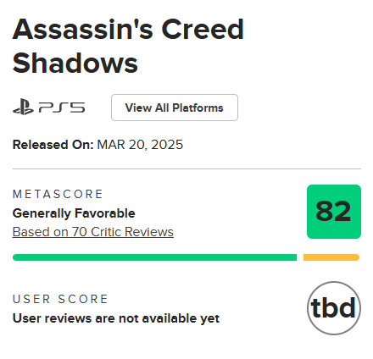Open the Based on 70 Critic Reviews link
The image size is (373, 359).
[93, 232]
